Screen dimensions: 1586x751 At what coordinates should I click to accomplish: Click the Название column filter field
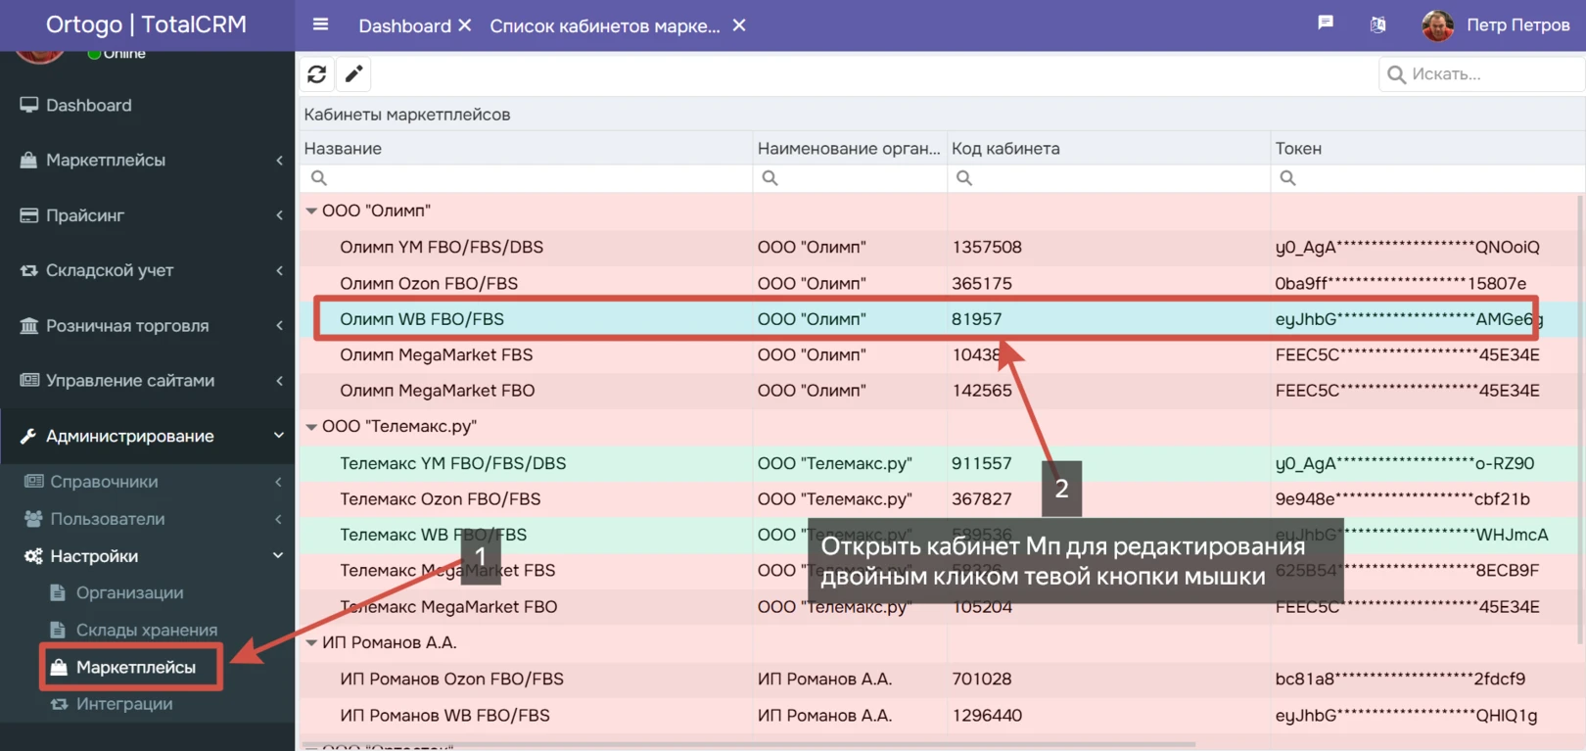click(525, 177)
